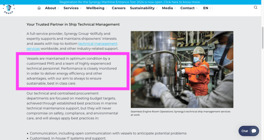
Task: Open the Sustainability menu item
Action: (142, 8)
